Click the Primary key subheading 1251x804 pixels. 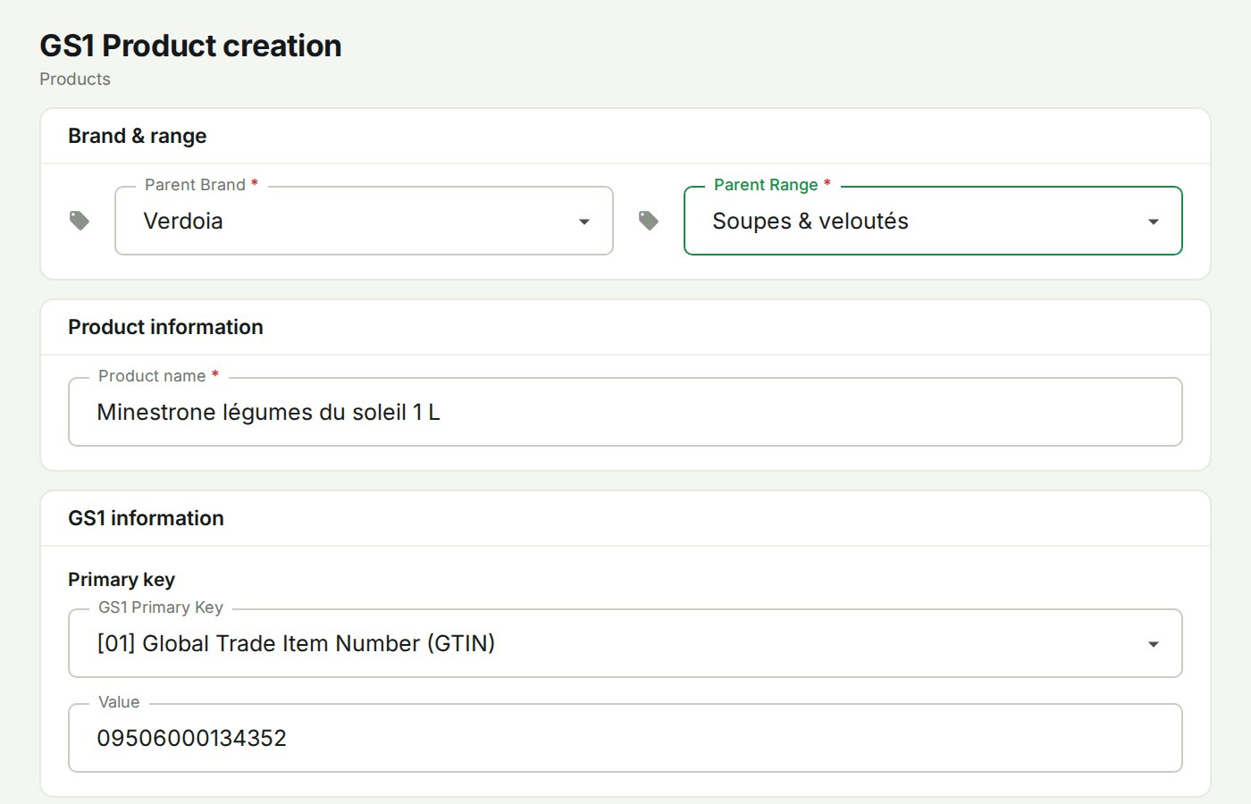pos(122,580)
